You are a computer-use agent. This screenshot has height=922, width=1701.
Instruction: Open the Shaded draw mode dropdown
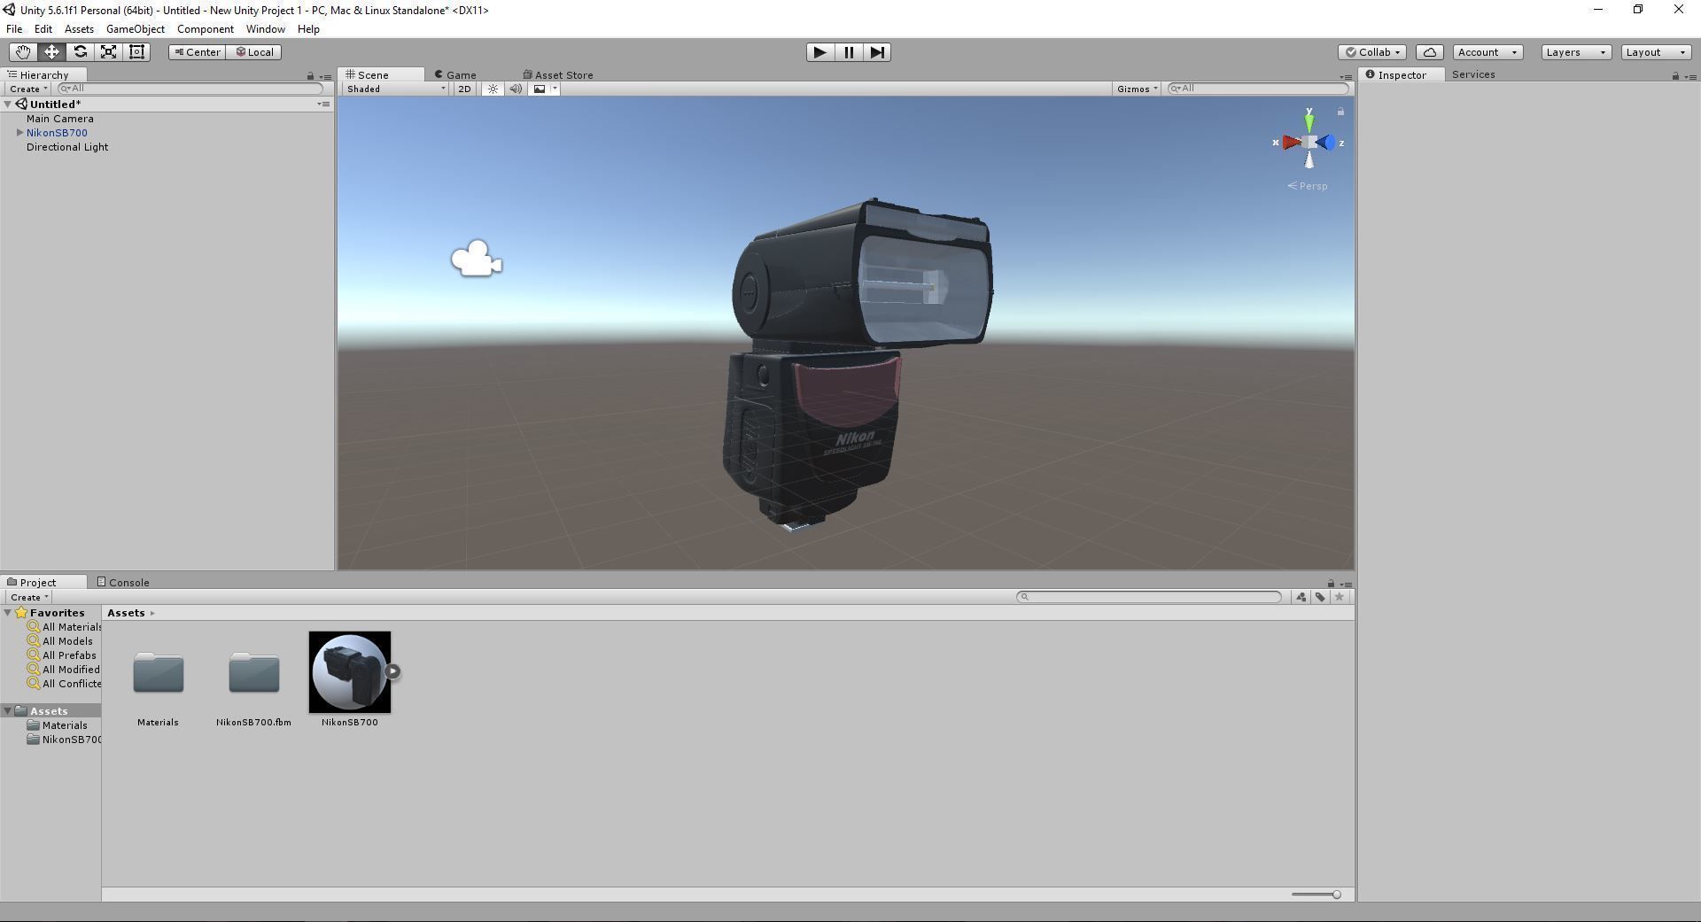click(x=396, y=89)
